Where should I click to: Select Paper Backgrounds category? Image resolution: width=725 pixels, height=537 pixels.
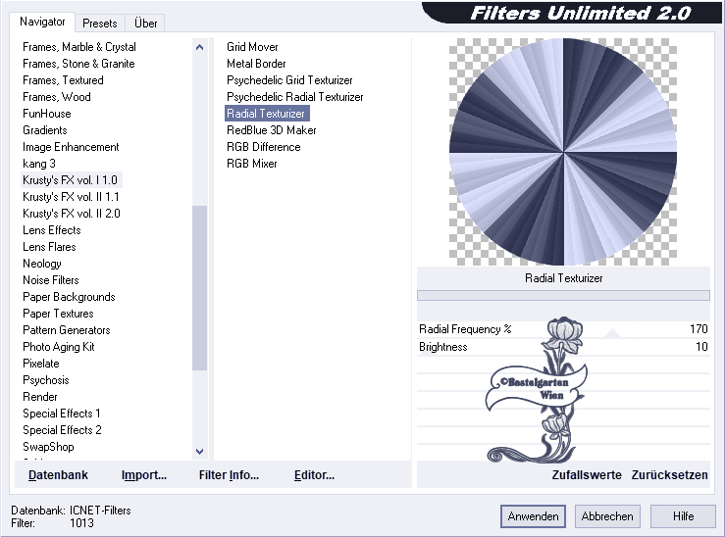(69, 297)
